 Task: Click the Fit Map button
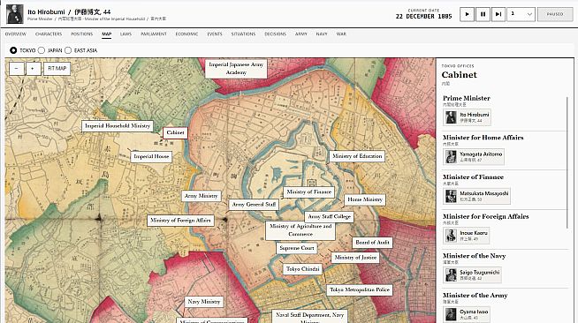(x=57, y=69)
